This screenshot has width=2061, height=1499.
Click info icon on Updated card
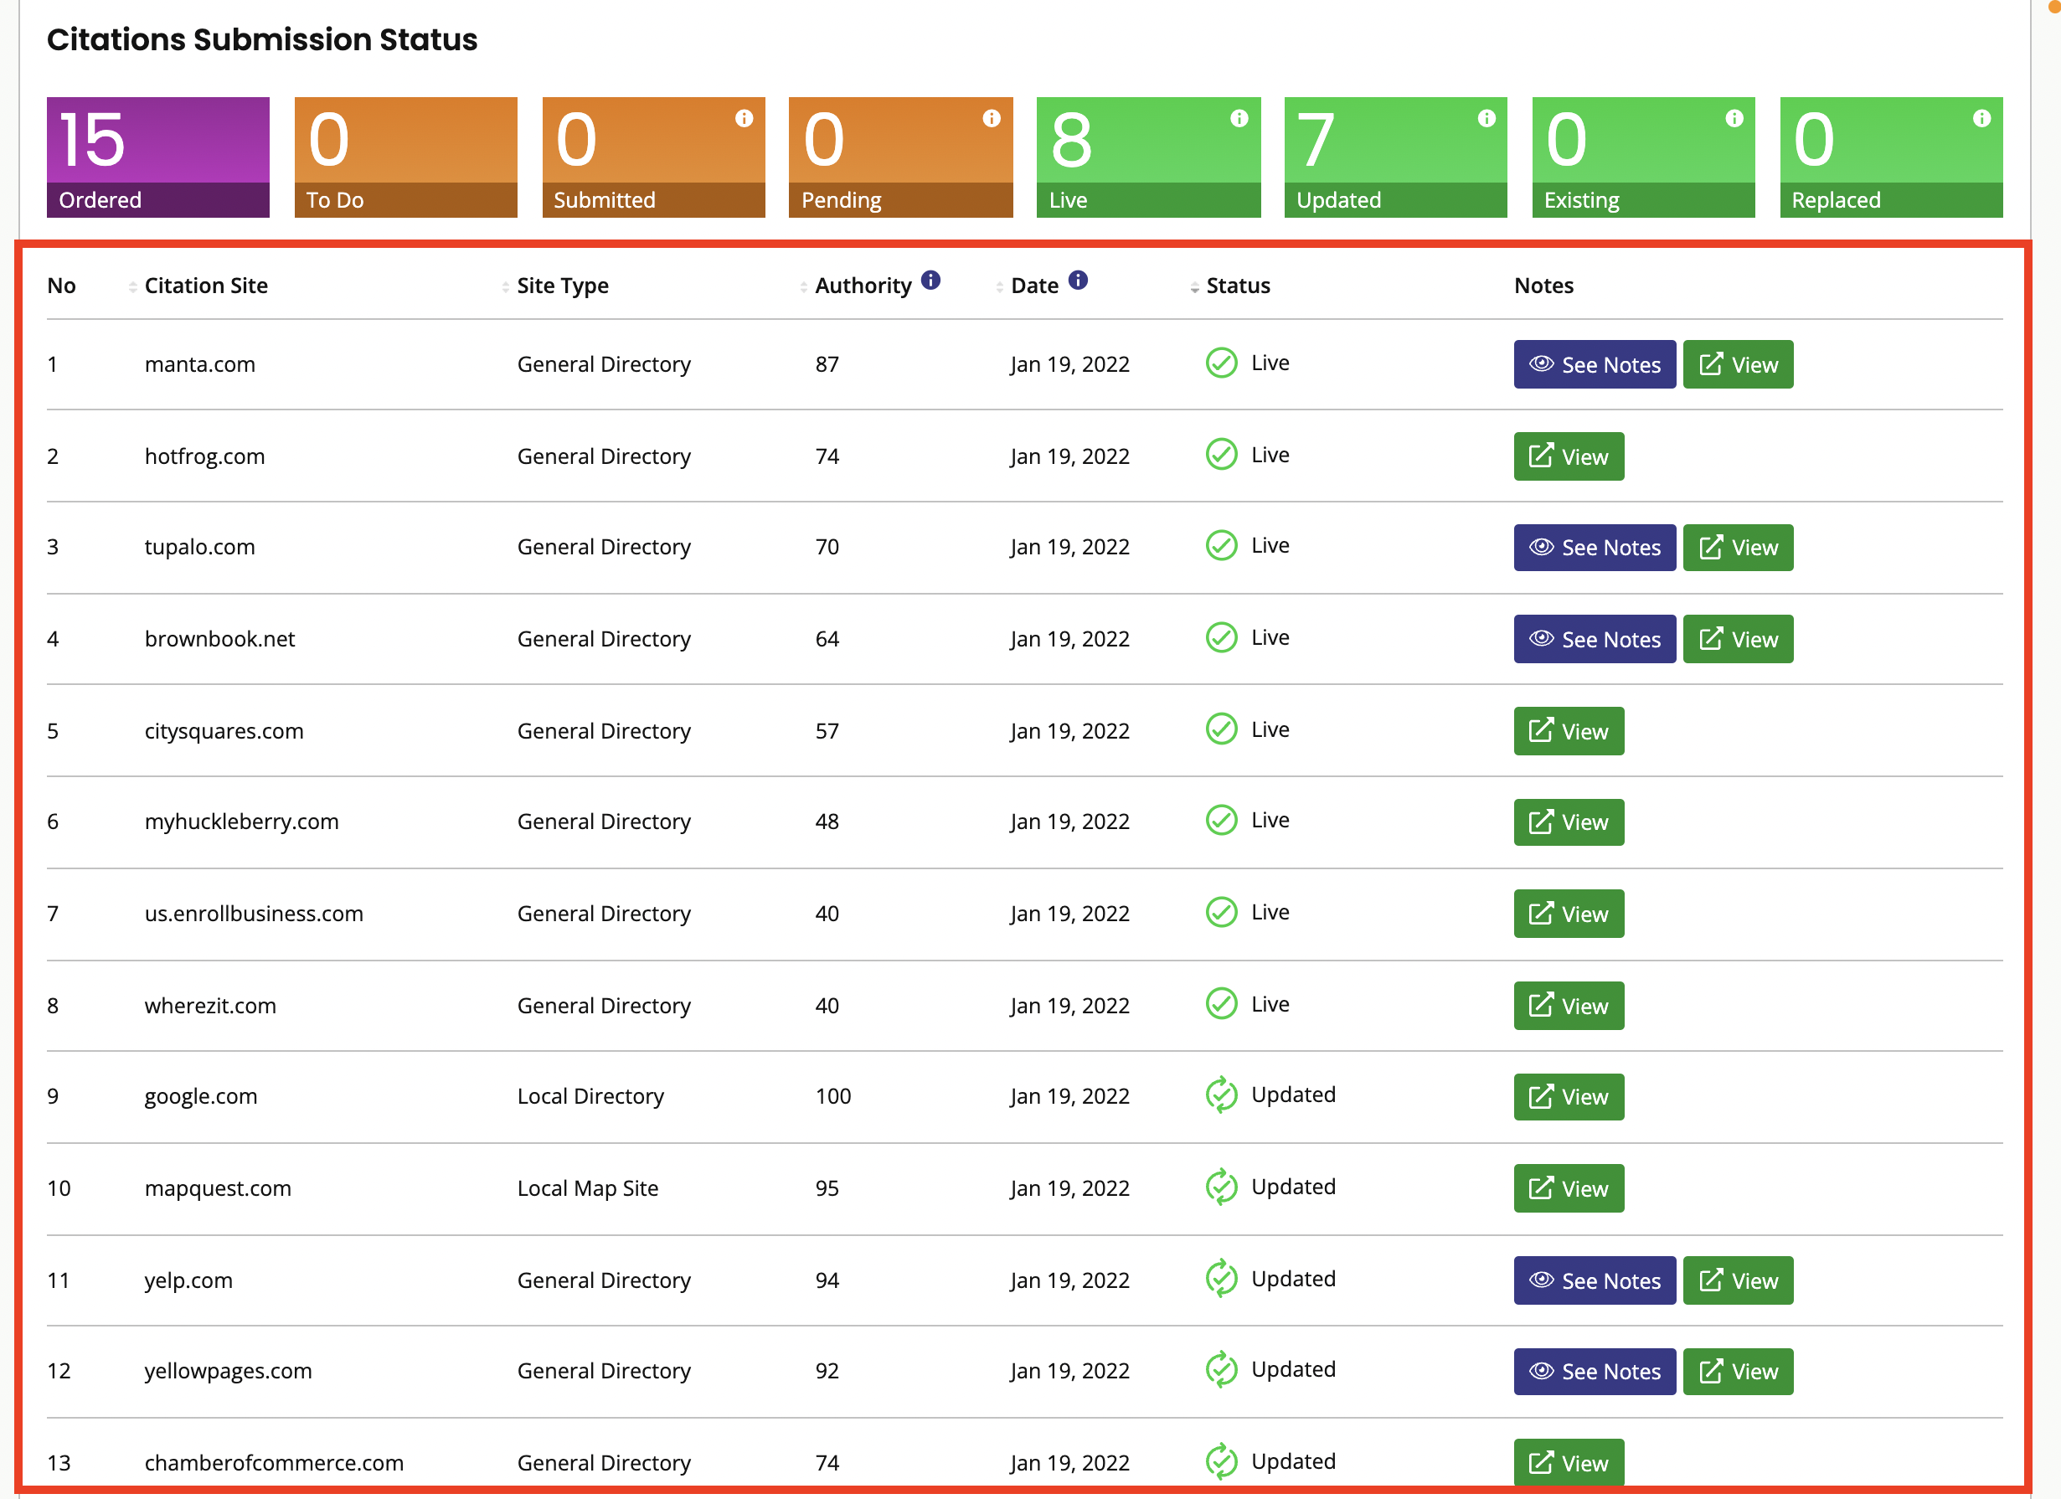tap(1486, 118)
